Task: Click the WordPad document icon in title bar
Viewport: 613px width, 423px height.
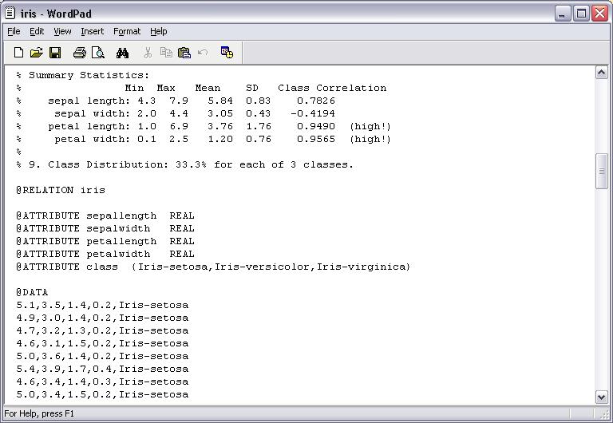Action: [x=10, y=14]
